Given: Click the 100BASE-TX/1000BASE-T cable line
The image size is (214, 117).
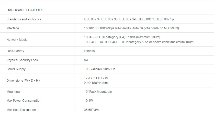Looking at the screenshot, I should click(139, 42).
